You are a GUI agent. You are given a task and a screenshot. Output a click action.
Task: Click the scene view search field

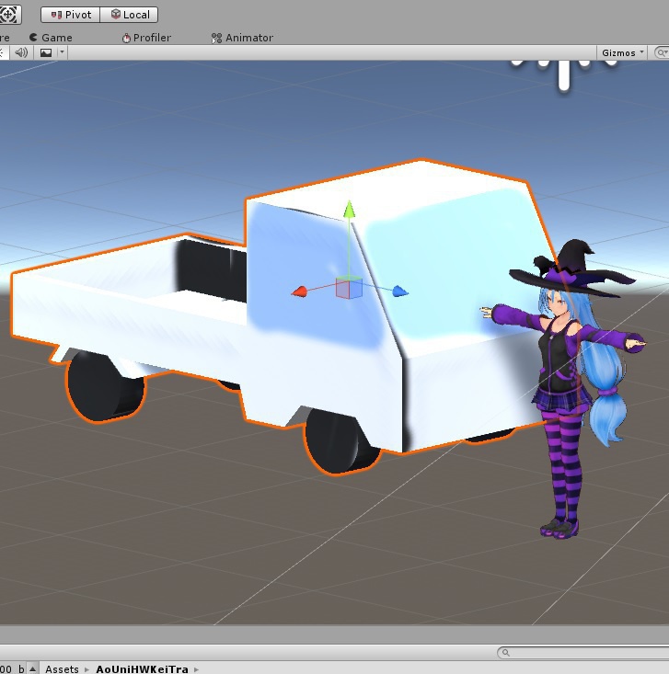(x=662, y=52)
